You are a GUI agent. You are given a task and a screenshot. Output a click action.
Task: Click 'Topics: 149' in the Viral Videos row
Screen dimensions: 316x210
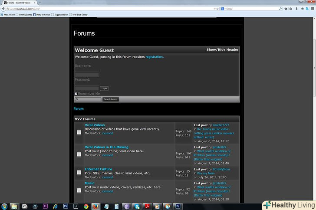pyautogui.click(x=183, y=131)
